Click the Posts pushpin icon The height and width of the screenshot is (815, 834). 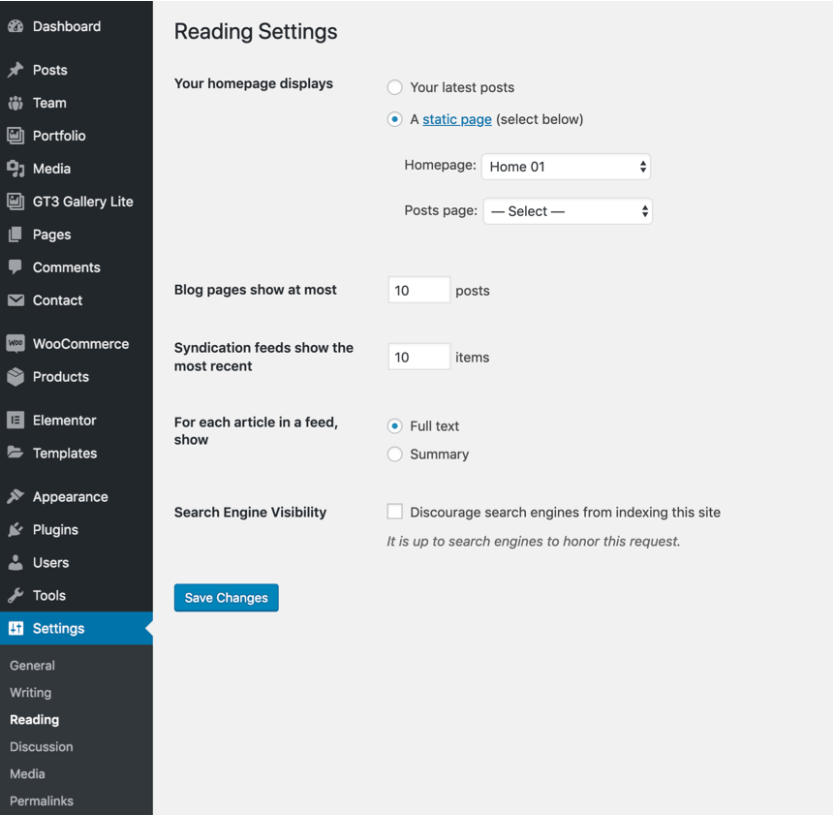tap(15, 70)
